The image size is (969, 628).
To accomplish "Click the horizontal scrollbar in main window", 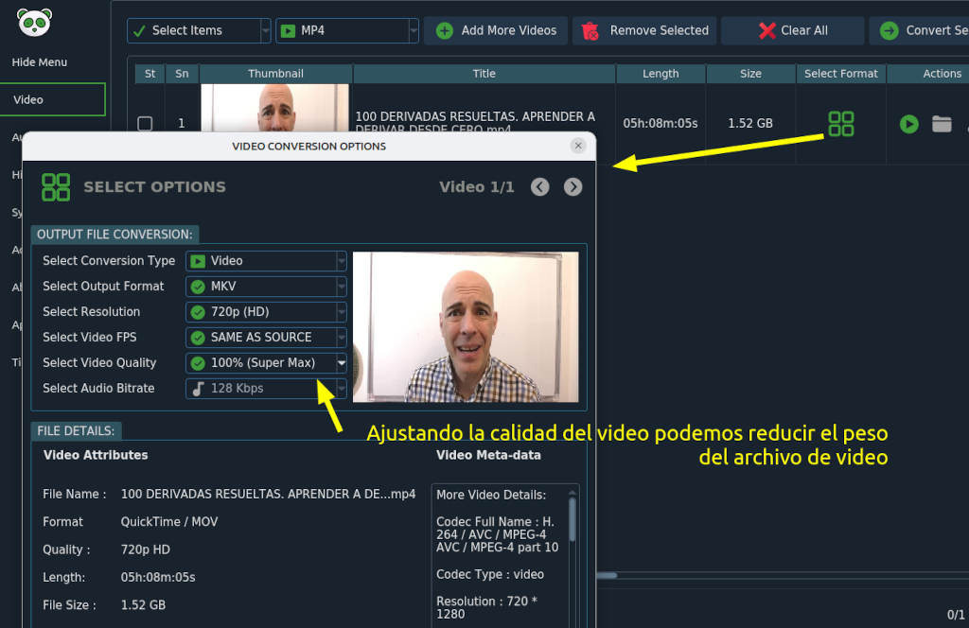I will pyautogui.click(x=607, y=576).
